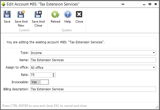Image resolution: width=160 pixels, height=110 pixels.
Task: Maximize the Edit Account window
Action: [x=150, y=4]
